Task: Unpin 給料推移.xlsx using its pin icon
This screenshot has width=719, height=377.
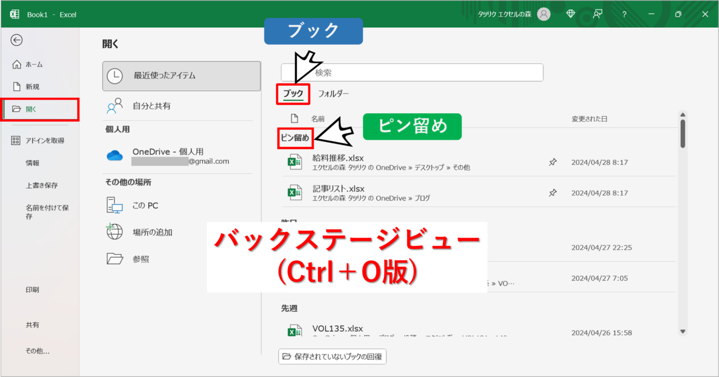Action: [553, 162]
